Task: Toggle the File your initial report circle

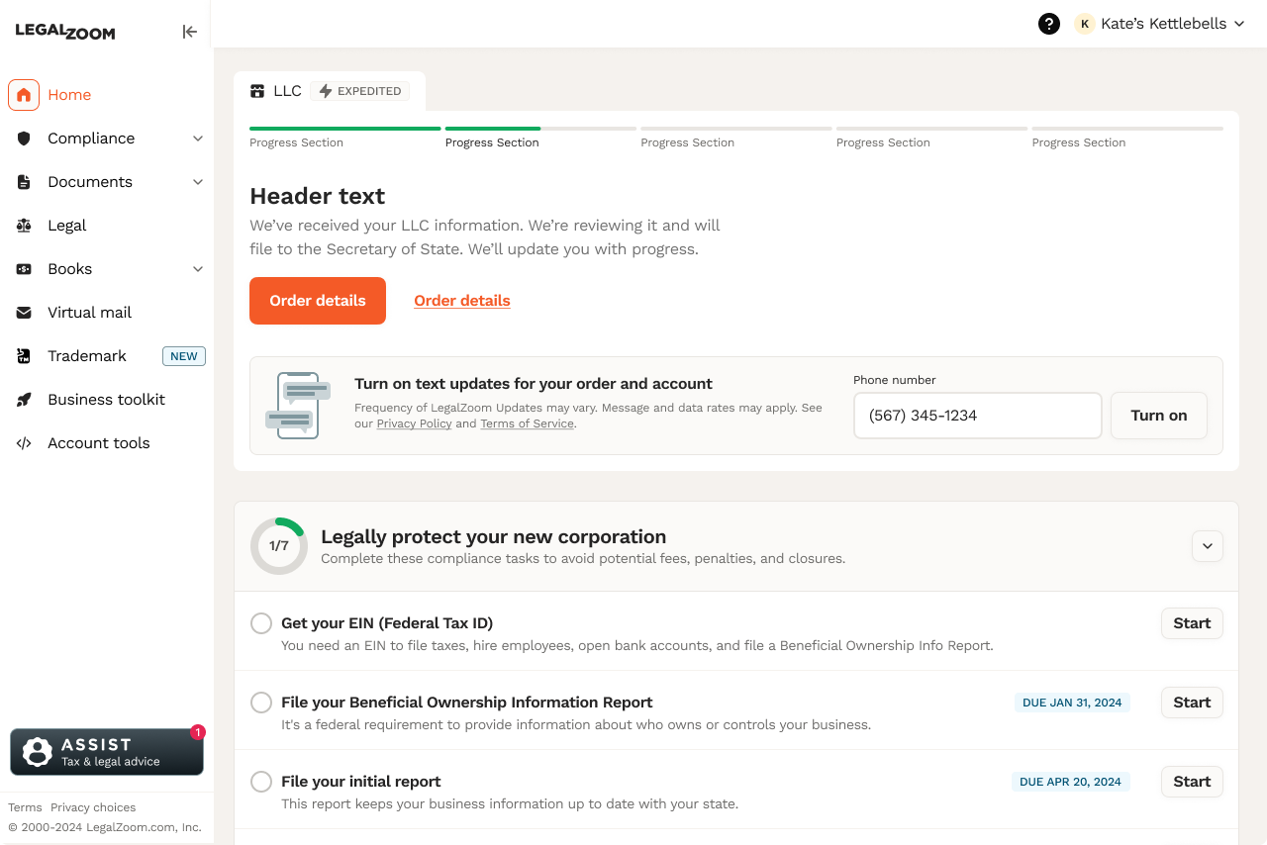Action: tap(261, 782)
